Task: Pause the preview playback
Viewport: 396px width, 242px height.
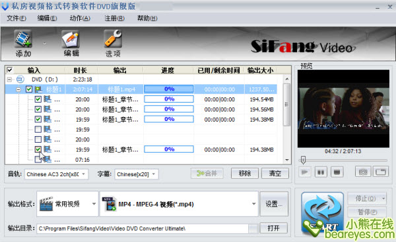Action: [x=321, y=172]
